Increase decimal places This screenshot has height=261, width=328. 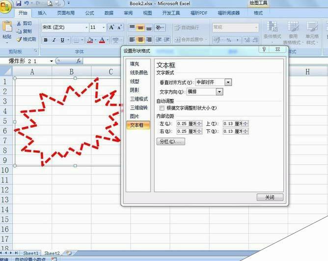(247, 40)
